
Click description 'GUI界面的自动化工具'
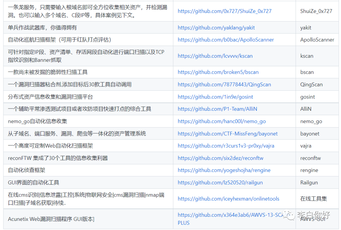(x=33, y=183)
